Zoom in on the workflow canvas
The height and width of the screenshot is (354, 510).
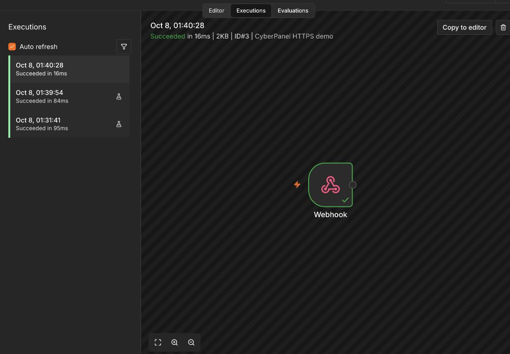click(174, 342)
